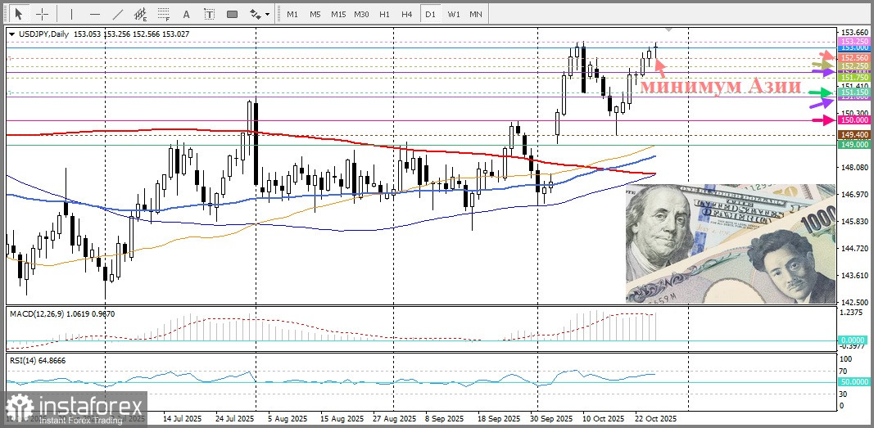This screenshot has width=874, height=428.
Task: Activate the crosshair tool
Action: tap(42, 14)
